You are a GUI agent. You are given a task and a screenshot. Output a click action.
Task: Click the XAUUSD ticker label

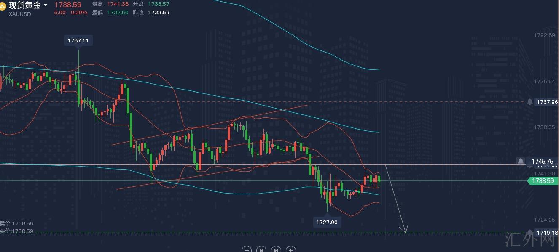click(x=20, y=14)
